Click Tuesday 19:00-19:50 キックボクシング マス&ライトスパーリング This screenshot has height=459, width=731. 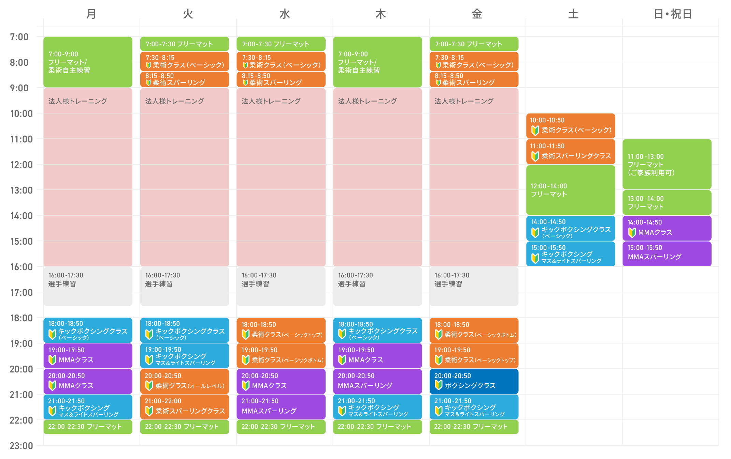pos(185,356)
